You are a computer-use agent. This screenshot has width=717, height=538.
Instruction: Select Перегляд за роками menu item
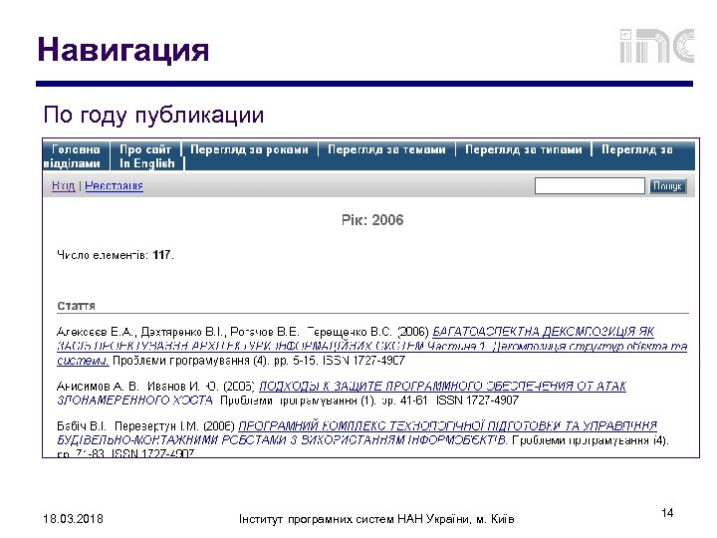tap(249, 149)
